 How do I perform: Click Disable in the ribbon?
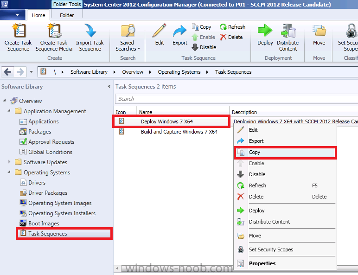(204, 47)
